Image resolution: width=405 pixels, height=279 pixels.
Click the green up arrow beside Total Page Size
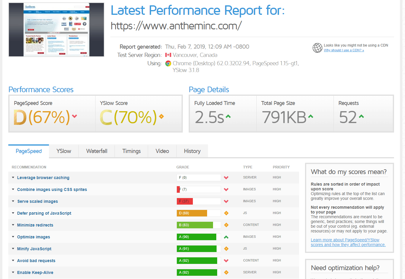pyautogui.click(x=311, y=116)
